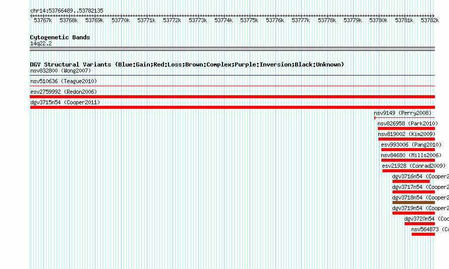
Task: Click the 53777k ruler position
Action: pos(301,20)
